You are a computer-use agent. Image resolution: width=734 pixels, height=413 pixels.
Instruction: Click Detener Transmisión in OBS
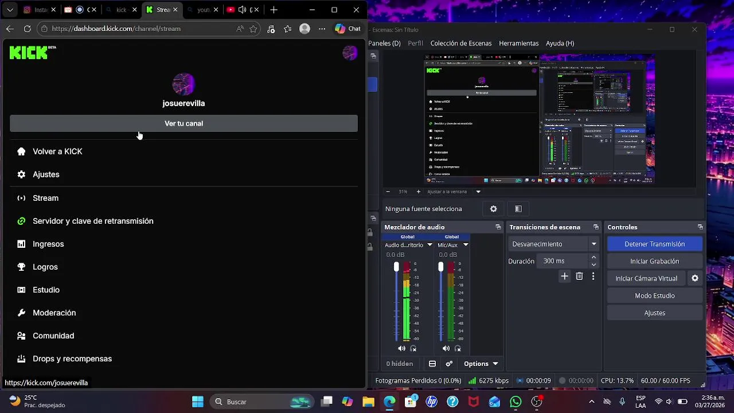pos(655,244)
